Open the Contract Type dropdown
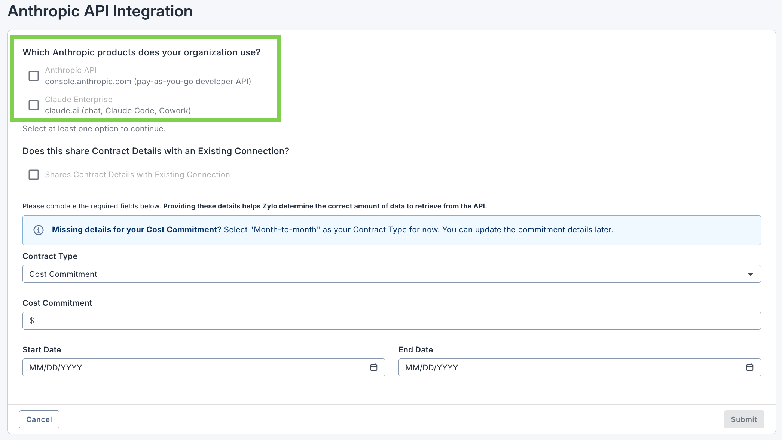This screenshot has width=782, height=440. tap(391, 274)
